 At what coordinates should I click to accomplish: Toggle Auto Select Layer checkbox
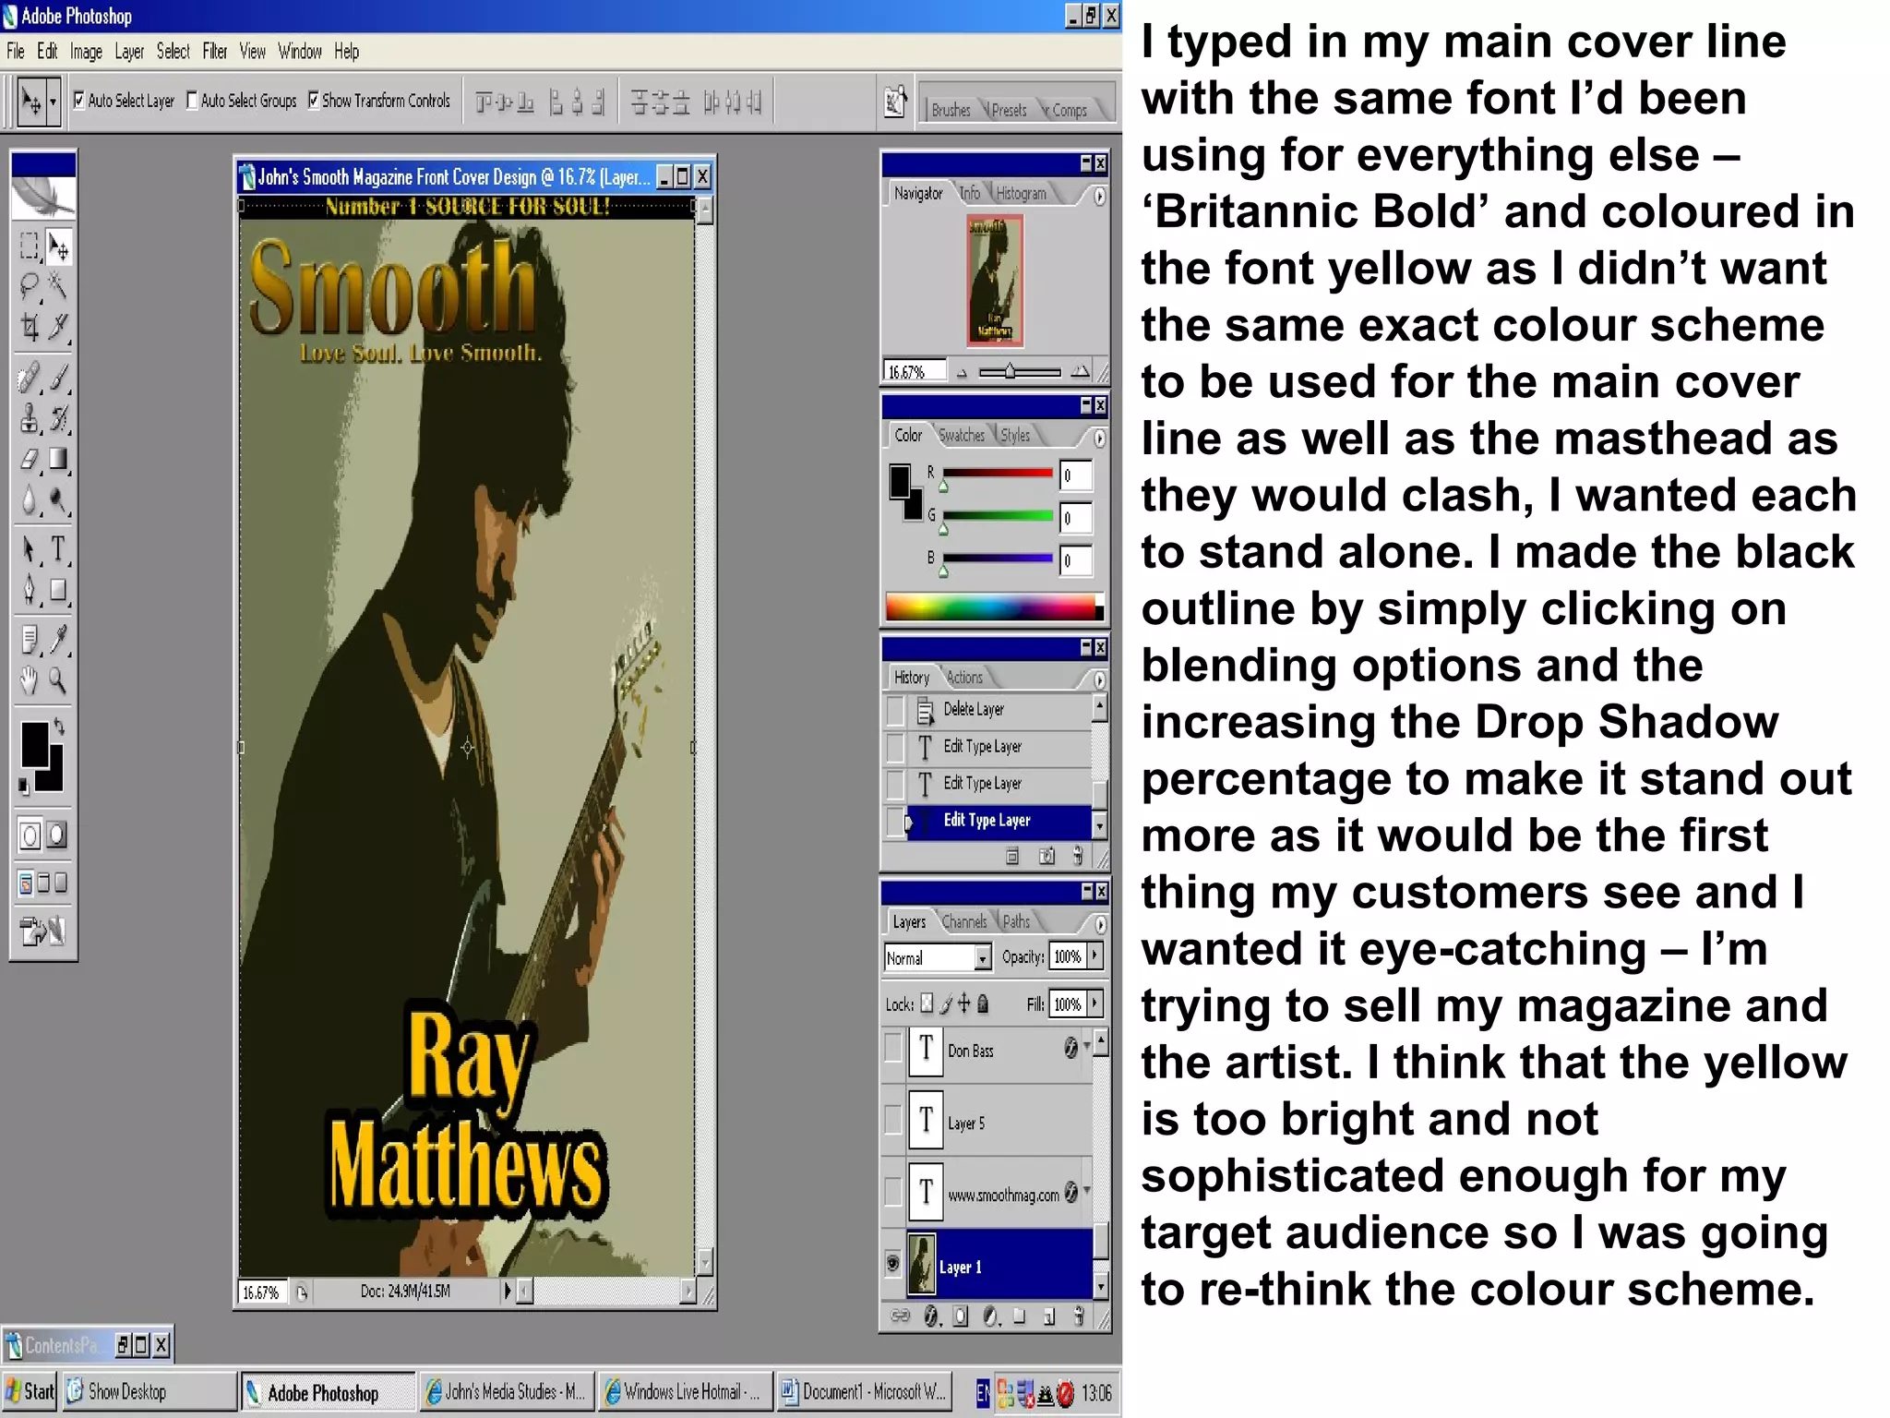click(79, 100)
